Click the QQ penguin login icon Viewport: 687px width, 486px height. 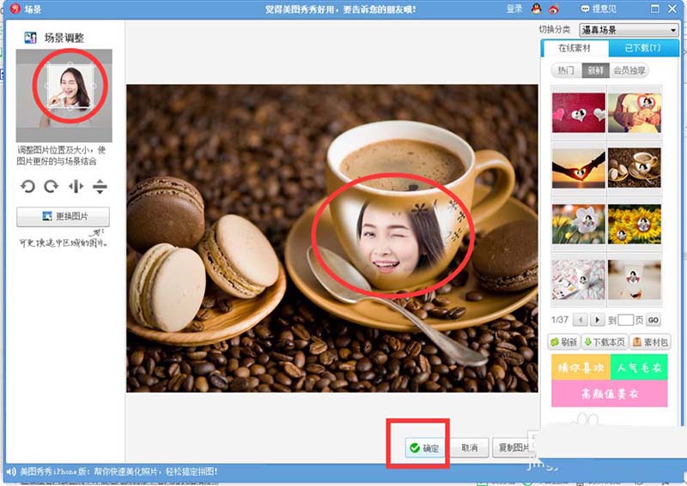537,9
